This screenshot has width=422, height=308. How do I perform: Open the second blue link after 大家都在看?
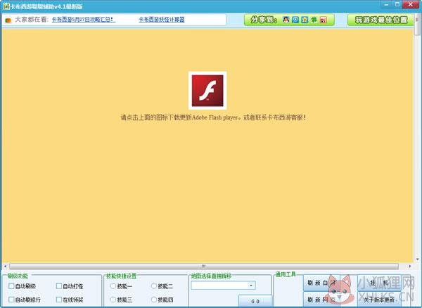click(162, 20)
